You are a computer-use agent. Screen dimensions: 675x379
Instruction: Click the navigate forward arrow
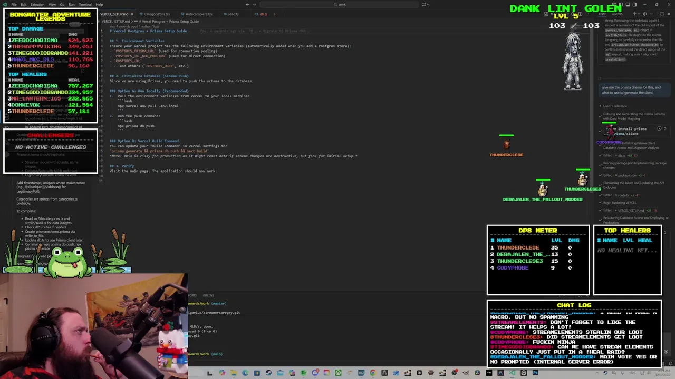[x=255, y=5]
